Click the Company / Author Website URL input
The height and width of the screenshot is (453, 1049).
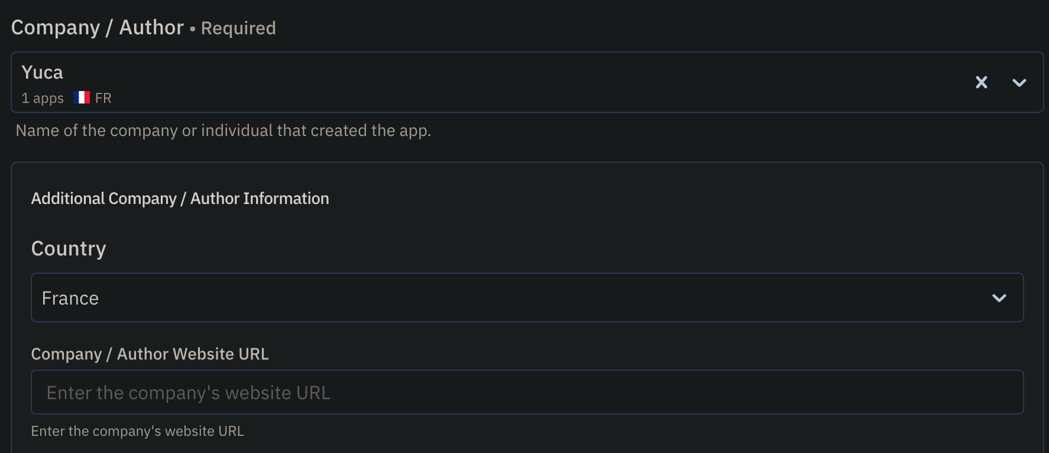pyautogui.click(x=526, y=392)
